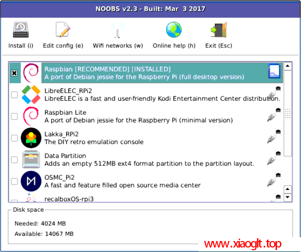This screenshot has height=252, width=301.
Task: Select the OSMC_Pi2 title text
Action: [x=59, y=177]
